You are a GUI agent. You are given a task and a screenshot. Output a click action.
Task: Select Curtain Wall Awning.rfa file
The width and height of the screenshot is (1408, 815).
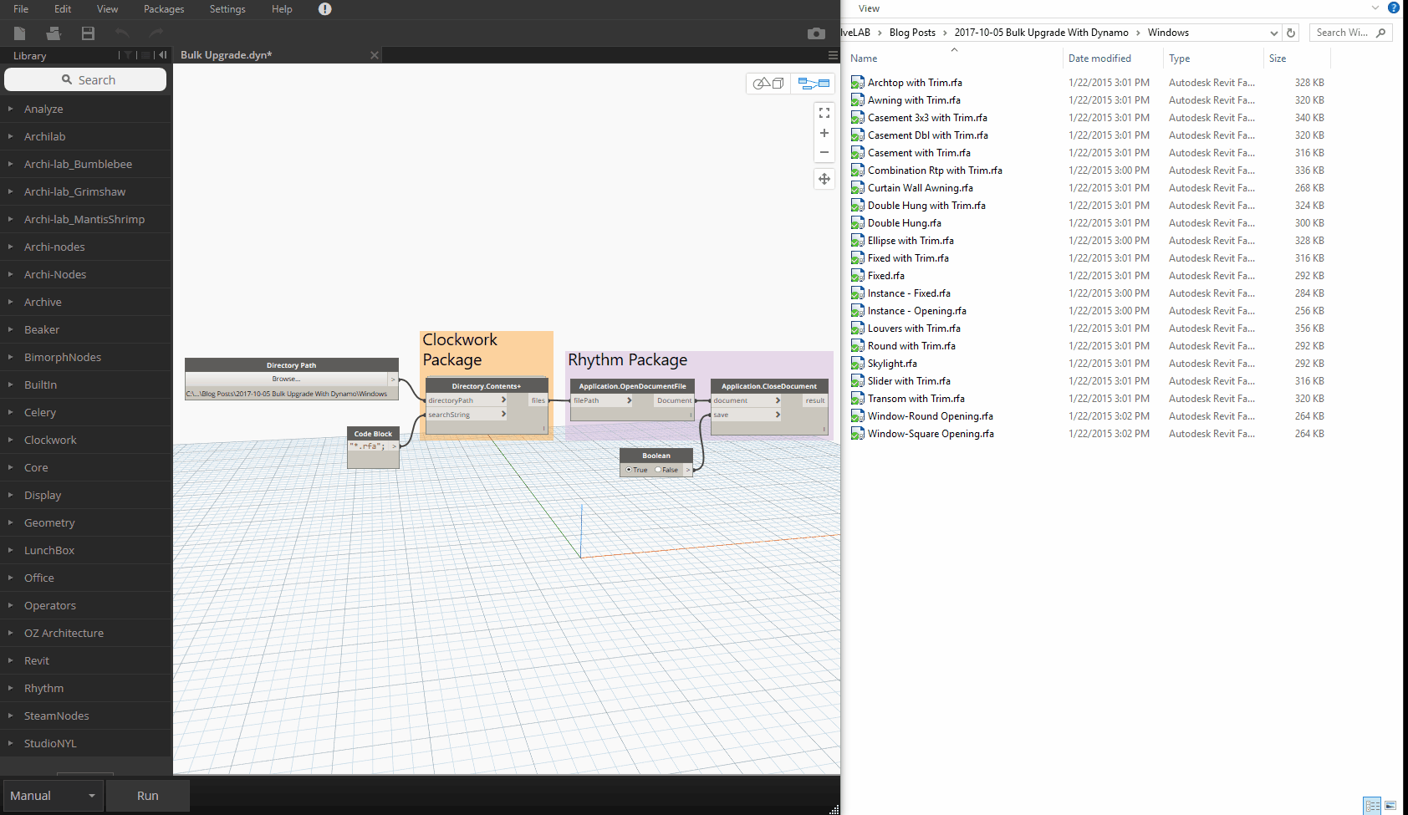click(920, 188)
